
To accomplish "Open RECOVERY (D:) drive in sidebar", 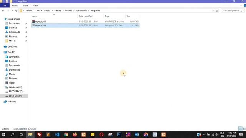I will [x=16, y=91].
